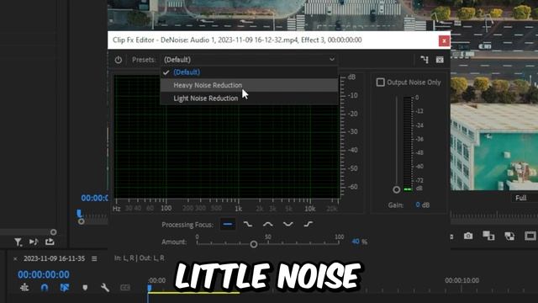Choose Heavy Noise Reduction preset
Screen dimensions: 538x303
pyautogui.click(x=250, y=85)
